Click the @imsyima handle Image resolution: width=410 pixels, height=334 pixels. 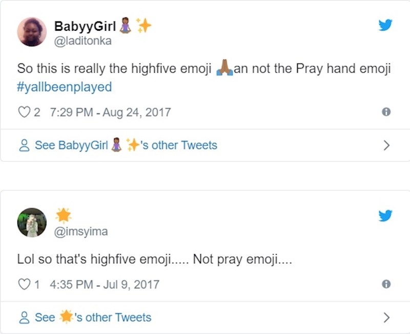81,232
